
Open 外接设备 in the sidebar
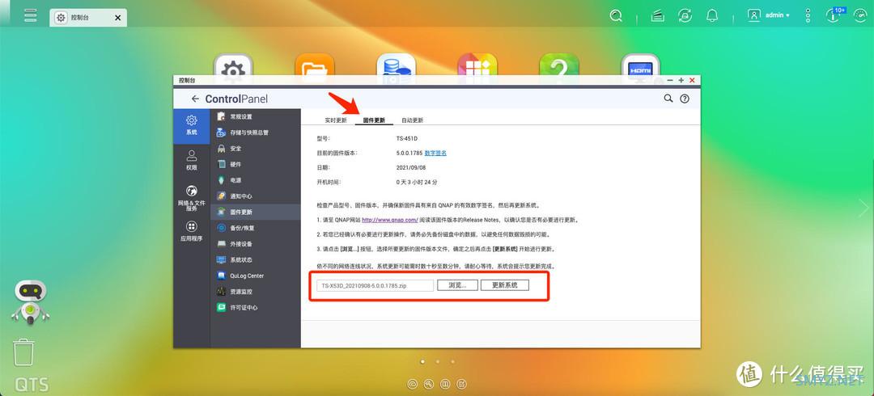tap(255, 244)
